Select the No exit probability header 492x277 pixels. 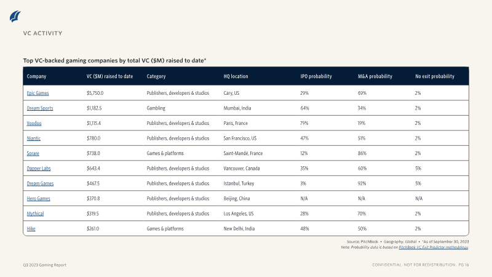click(435, 76)
